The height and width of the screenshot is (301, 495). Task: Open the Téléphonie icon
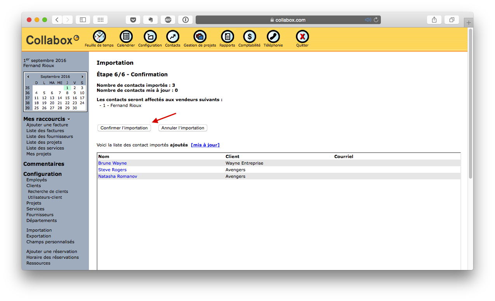(x=273, y=36)
